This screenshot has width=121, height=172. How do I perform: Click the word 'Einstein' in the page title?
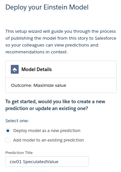click(x=55, y=7)
